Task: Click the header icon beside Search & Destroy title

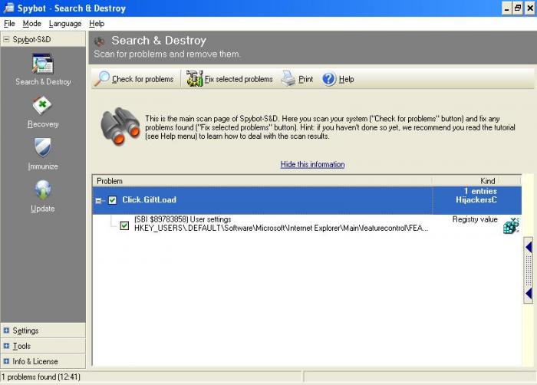Action: pos(99,41)
